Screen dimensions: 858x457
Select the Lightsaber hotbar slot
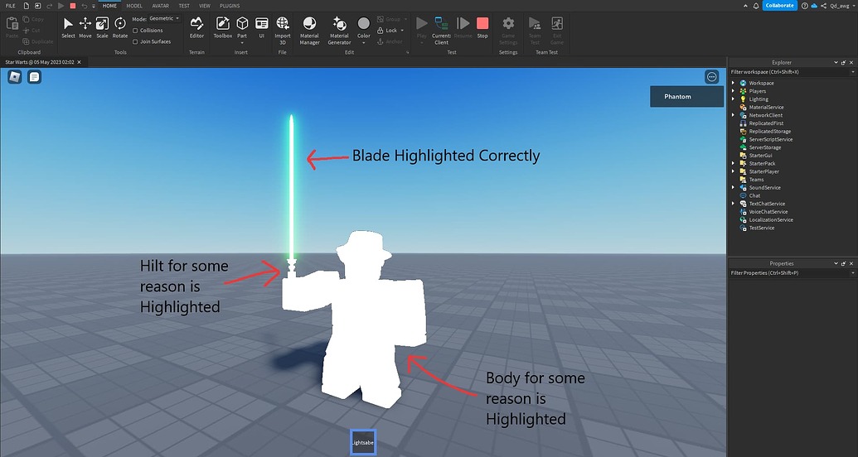(x=363, y=442)
